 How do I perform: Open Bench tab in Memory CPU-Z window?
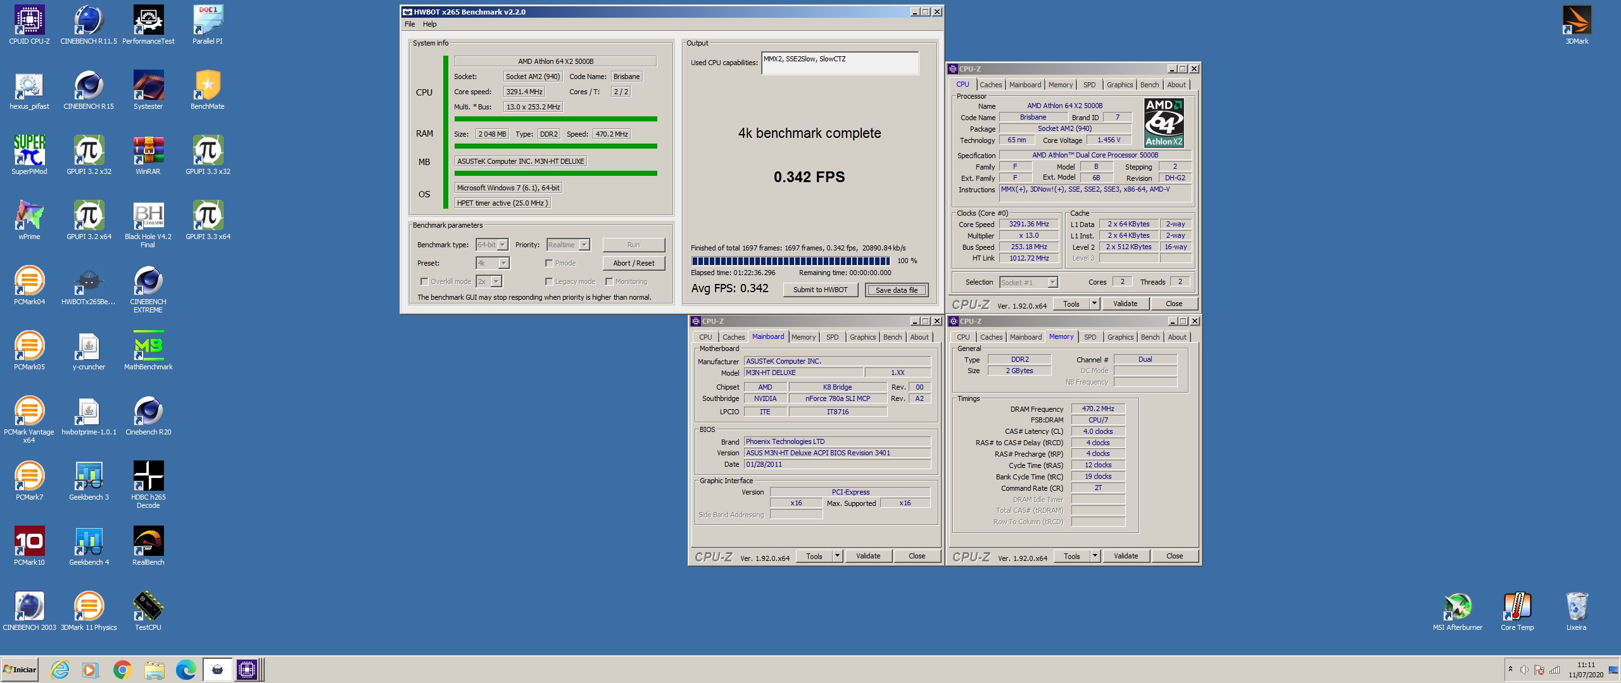[1150, 337]
